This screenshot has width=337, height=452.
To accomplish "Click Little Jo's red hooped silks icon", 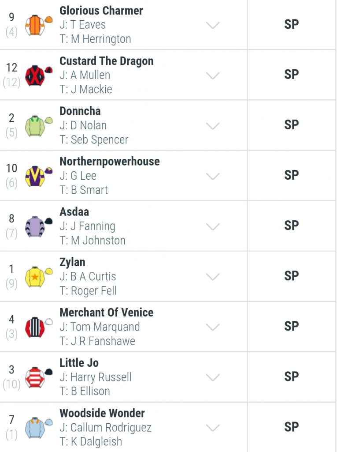I will click(39, 378).
